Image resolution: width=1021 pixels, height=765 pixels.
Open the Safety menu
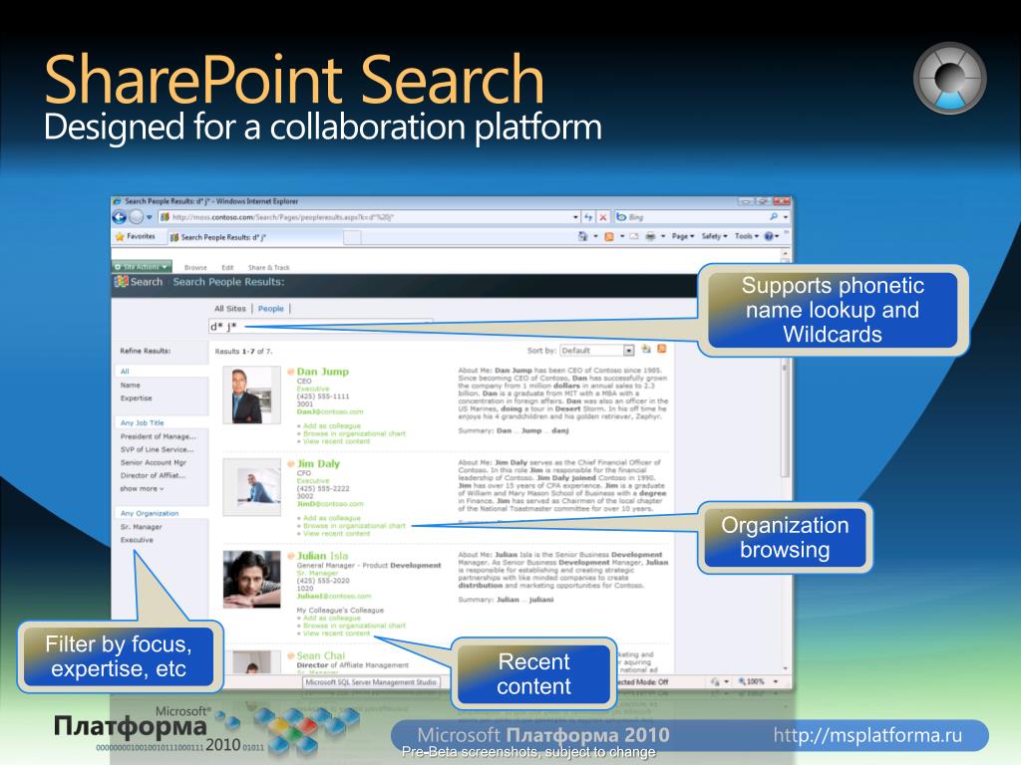pyautogui.click(x=714, y=237)
